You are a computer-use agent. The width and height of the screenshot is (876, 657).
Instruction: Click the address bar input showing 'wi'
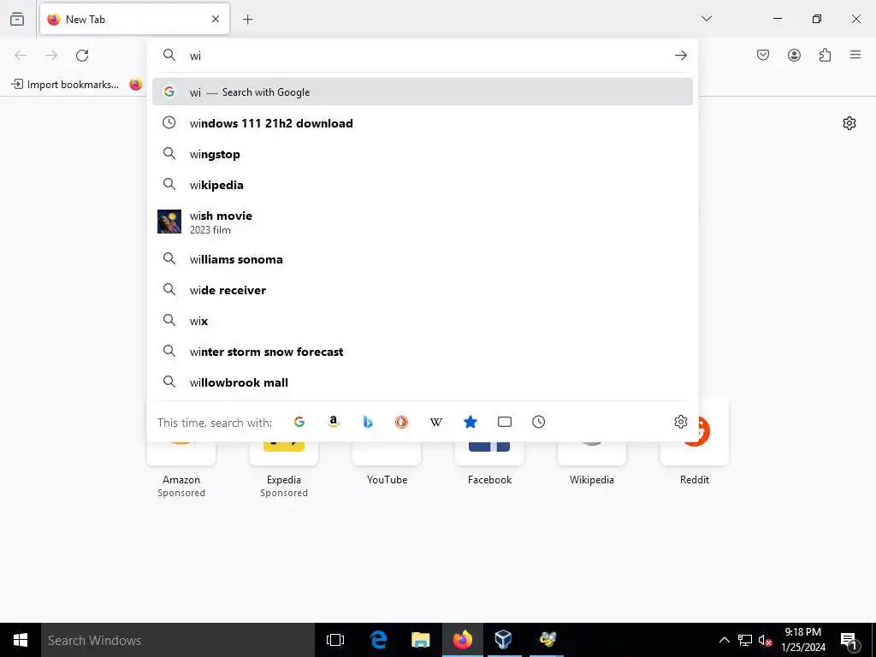[x=424, y=56]
